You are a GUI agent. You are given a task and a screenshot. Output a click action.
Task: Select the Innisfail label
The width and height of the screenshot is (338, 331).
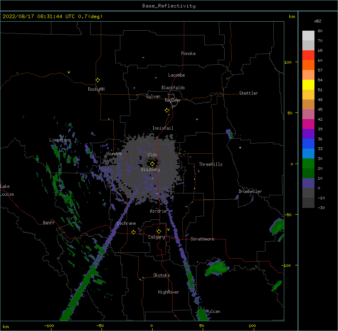[163, 128]
